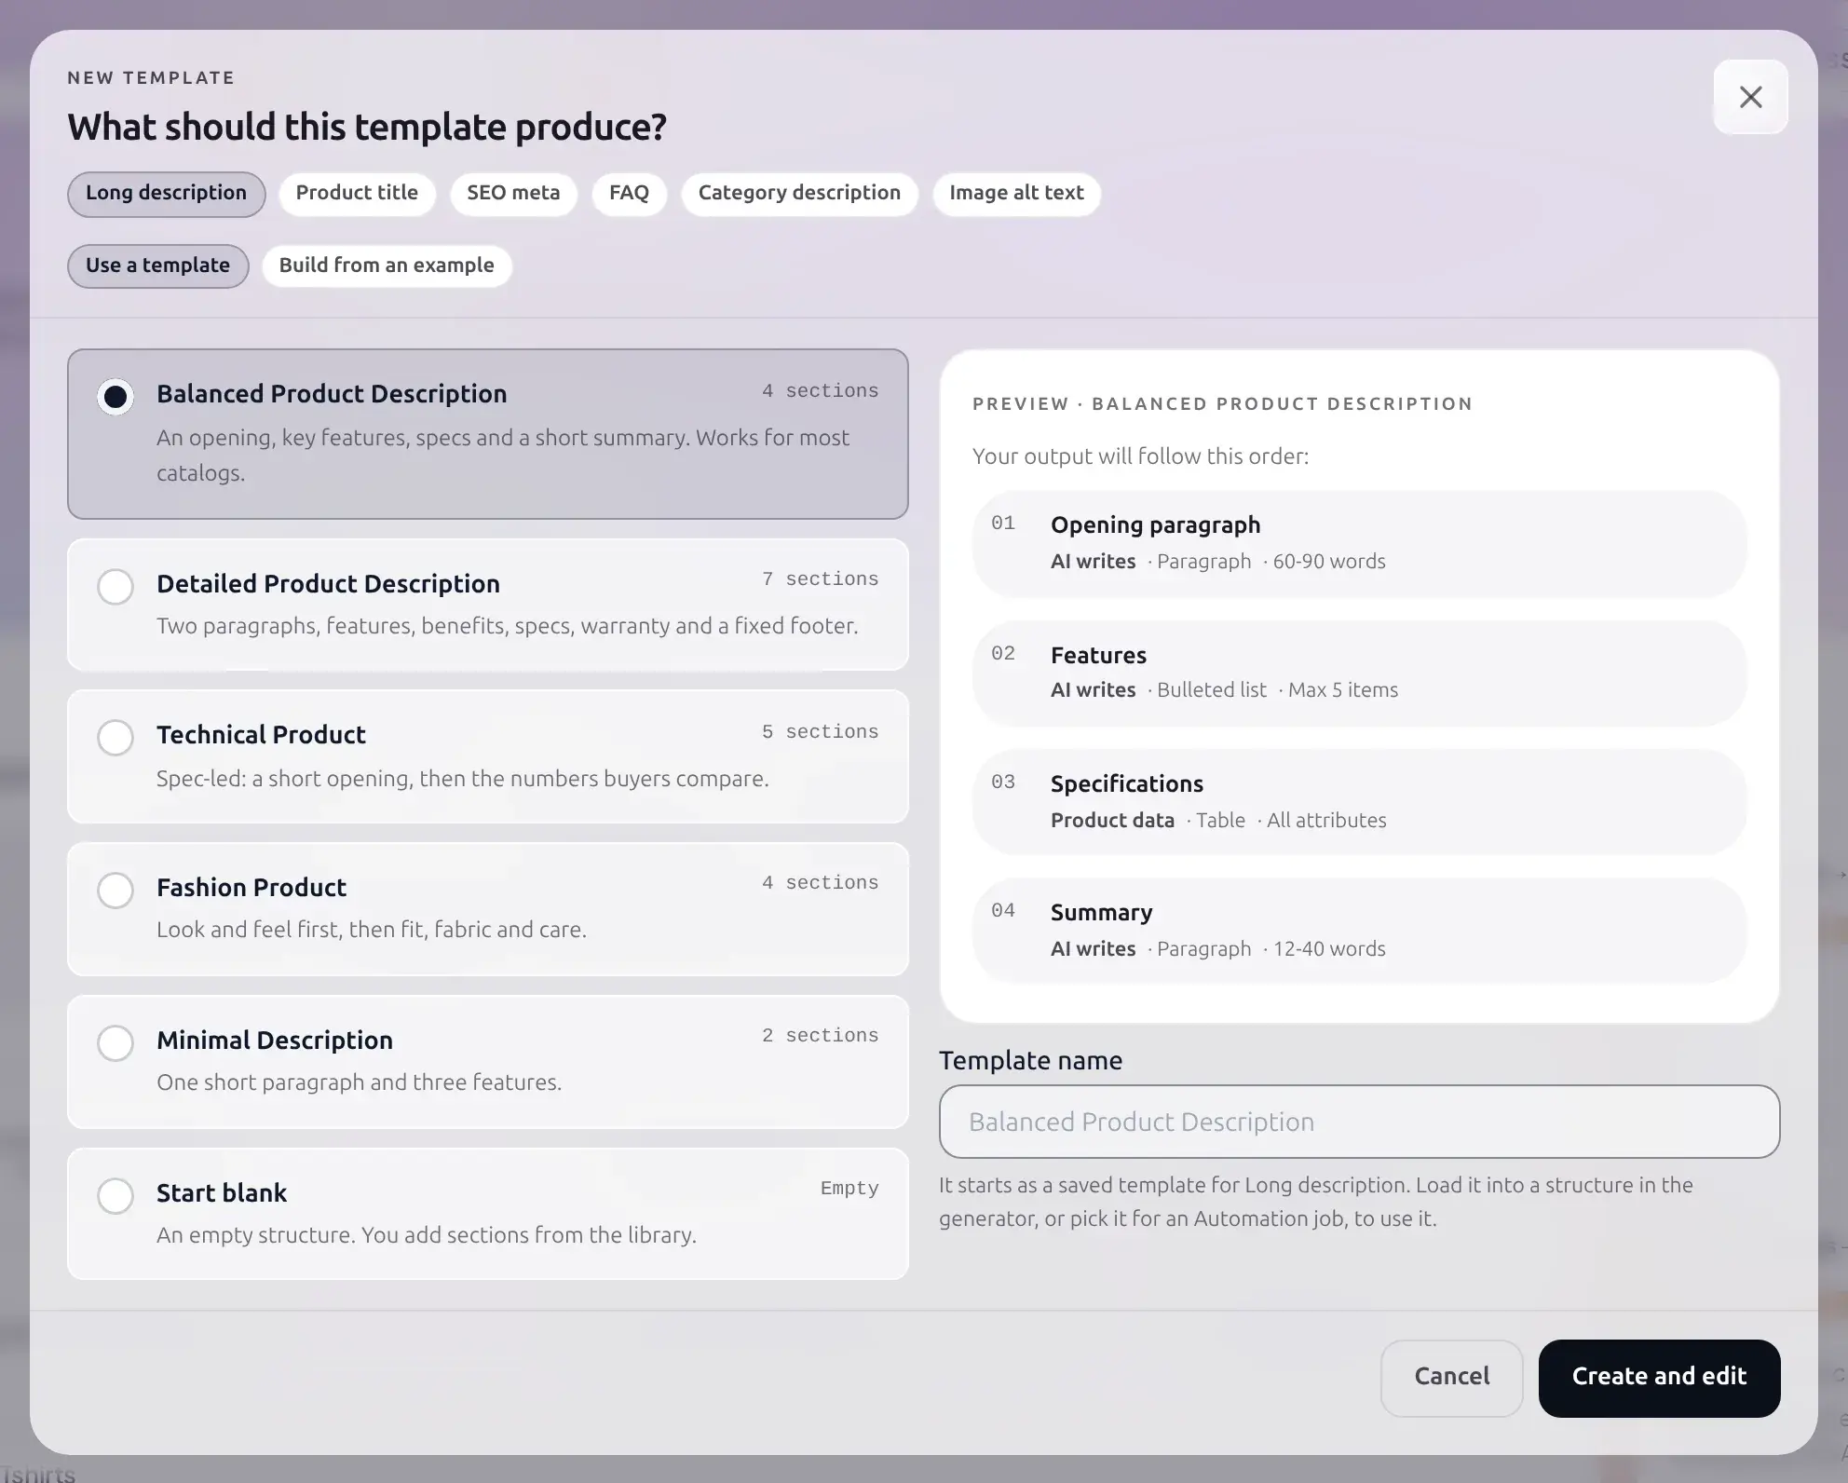Click the '01' number on Opening paragraph
The image size is (1848, 1483).
pos(1003,524)
